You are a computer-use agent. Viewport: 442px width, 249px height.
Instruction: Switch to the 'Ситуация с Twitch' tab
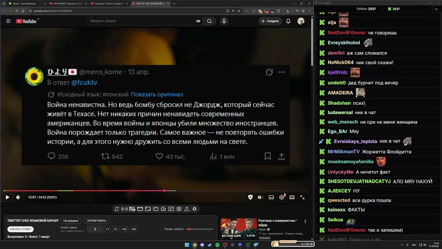point(108,3)
